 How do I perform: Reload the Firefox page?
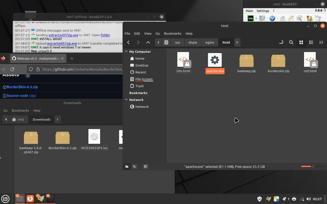click(12, 69)
